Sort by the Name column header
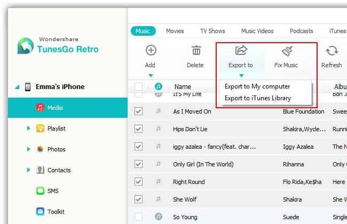Image resolution: width=347 pixels, height=224 pixels. click(x=183, y=87)
